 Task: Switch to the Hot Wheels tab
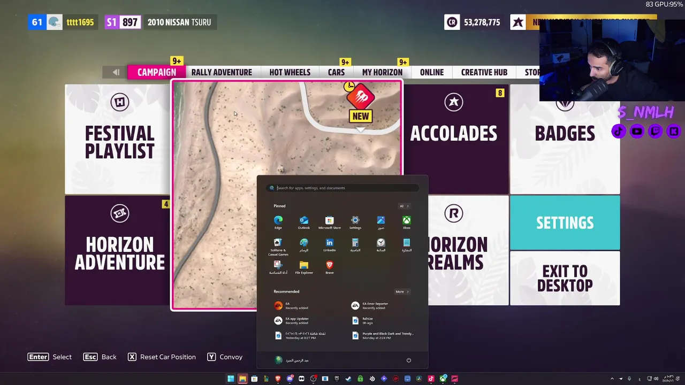290,72
